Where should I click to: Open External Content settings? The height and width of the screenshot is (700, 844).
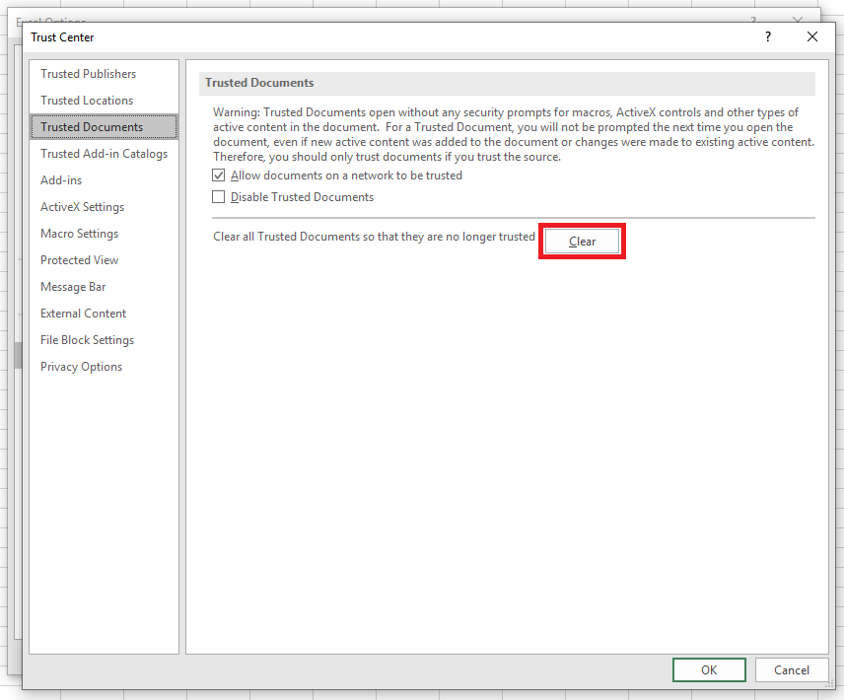click(83, 313)
